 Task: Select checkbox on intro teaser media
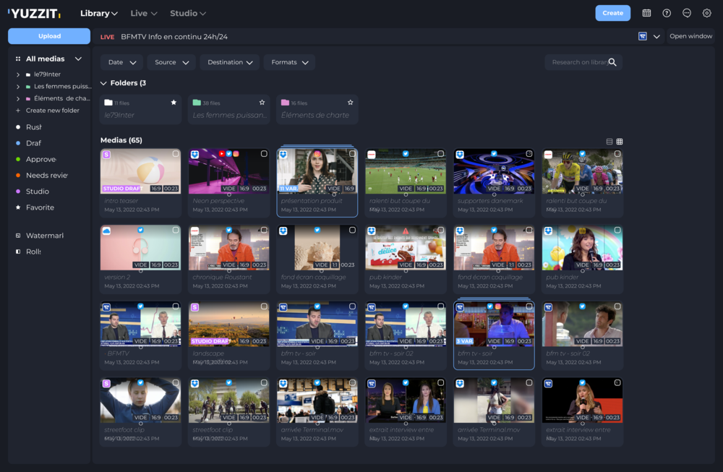click(176, 154)
